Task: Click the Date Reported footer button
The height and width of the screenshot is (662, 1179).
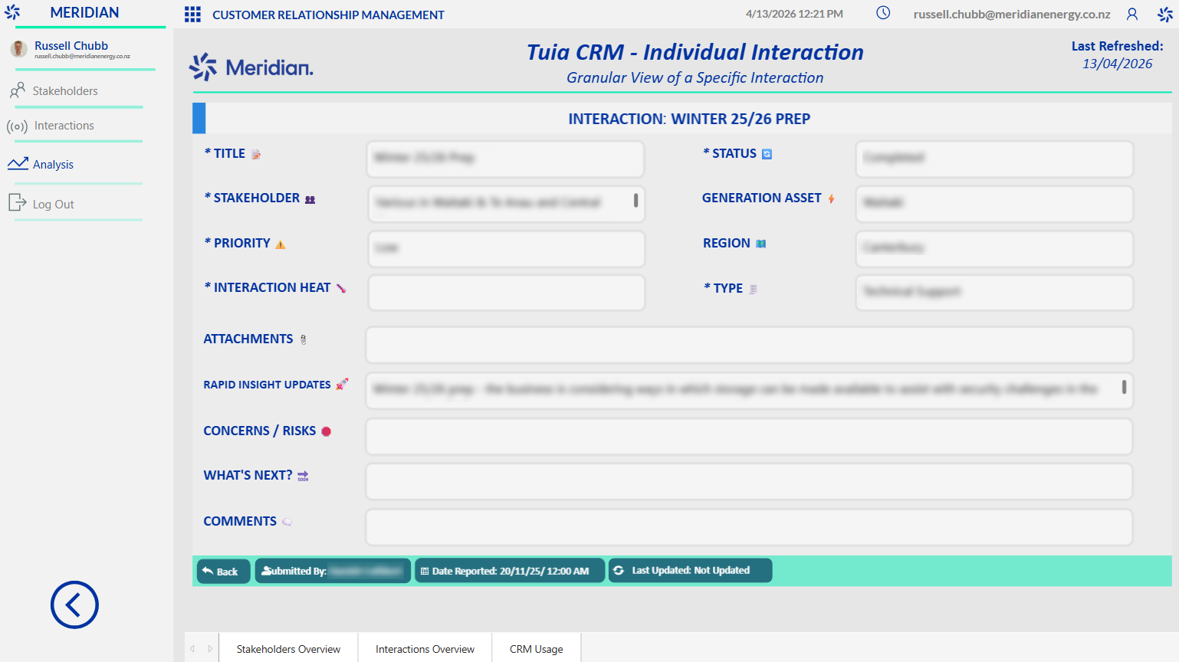Action: (510, 572)
